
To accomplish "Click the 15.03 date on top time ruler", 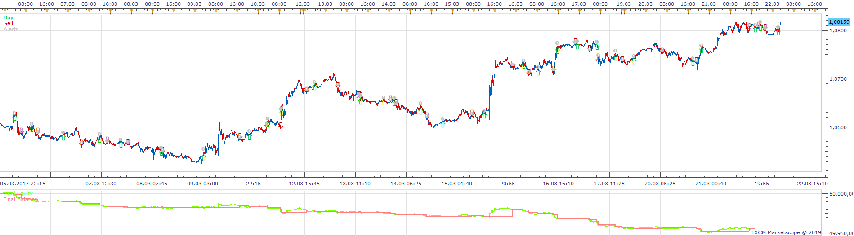I will click(452, 4).
